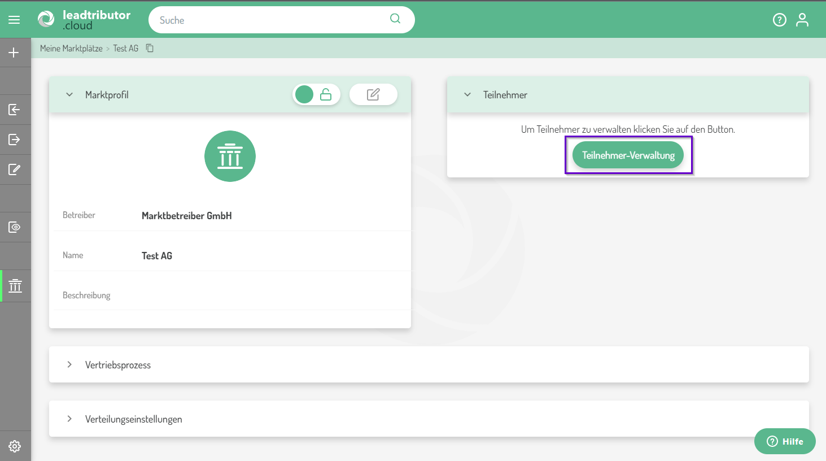
Task: Click the Teilnehmer-Verwaltung button
Action: 628,155
